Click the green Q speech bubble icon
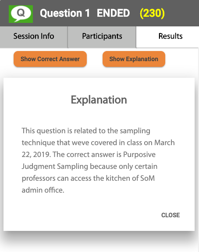Image resolution: width=199 pixels, height=252 pixels. coord(21,14)
